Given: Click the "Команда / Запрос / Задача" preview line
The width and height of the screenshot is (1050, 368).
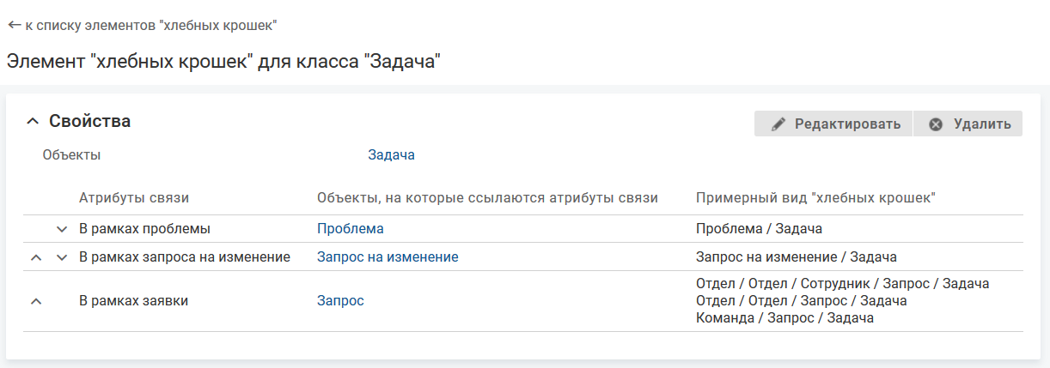Looking at the screenshot, I should [784, 318].
